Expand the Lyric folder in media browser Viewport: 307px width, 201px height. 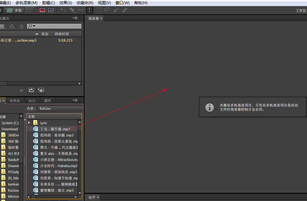(x=29, y=123)
